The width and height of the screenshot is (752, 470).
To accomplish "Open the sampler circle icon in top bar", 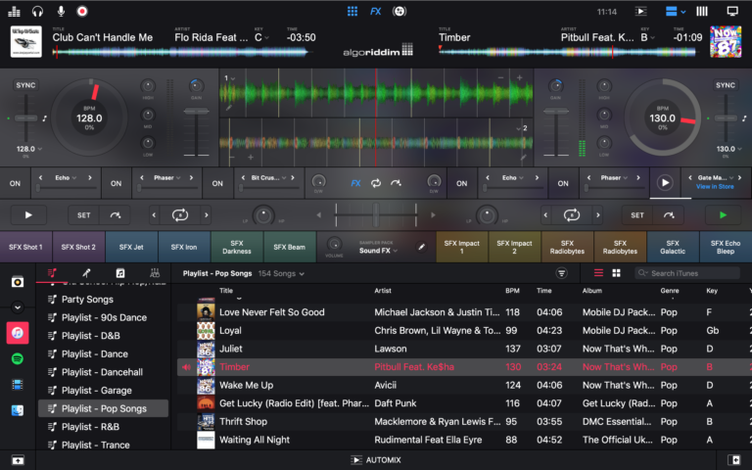I will tap(399, 11).
